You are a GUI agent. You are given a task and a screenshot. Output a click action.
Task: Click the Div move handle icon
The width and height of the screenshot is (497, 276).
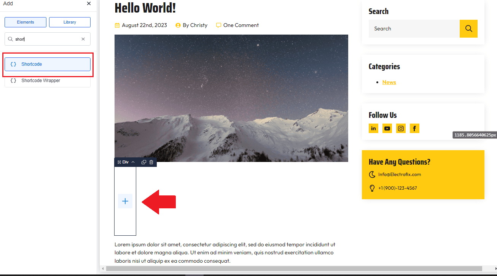click(x=119, y=162)
